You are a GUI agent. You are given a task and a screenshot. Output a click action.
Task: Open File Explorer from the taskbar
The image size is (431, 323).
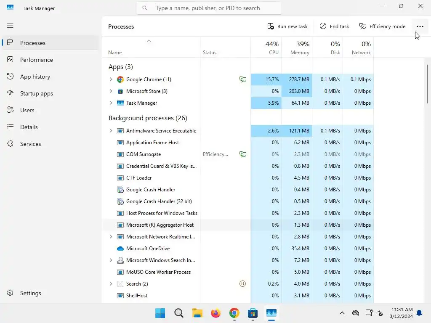pos(197,313)
